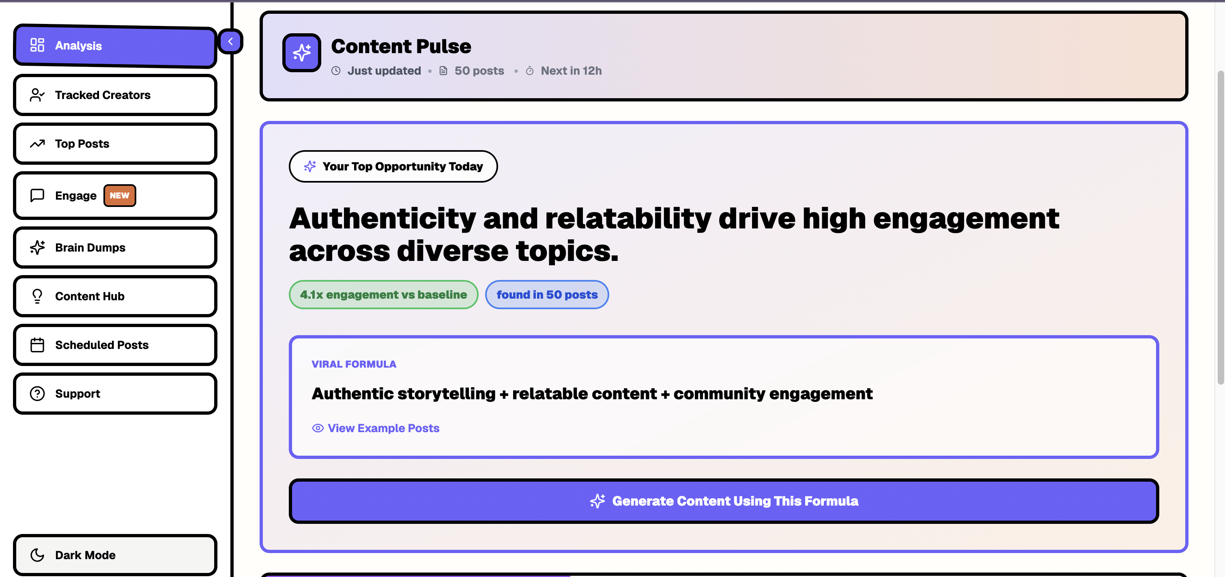Select the Top Posts trending chart icon
Viewport: 1225px width, 577px height.
point(37,143)
